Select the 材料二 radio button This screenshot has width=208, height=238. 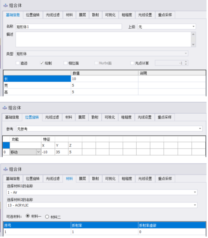pos(47,217)
